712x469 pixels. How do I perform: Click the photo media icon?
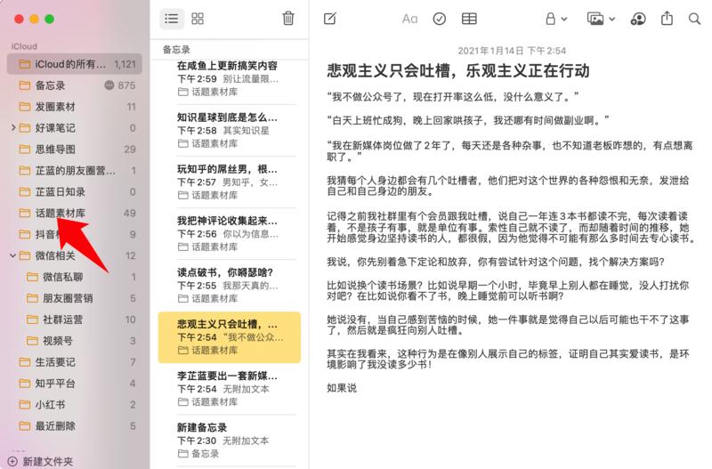(595, 19)
